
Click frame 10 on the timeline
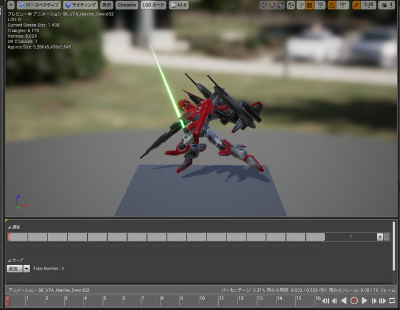[x=202, y=298]
